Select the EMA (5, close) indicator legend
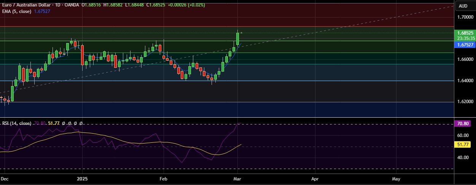476x185 pixels. pos(17,11)
